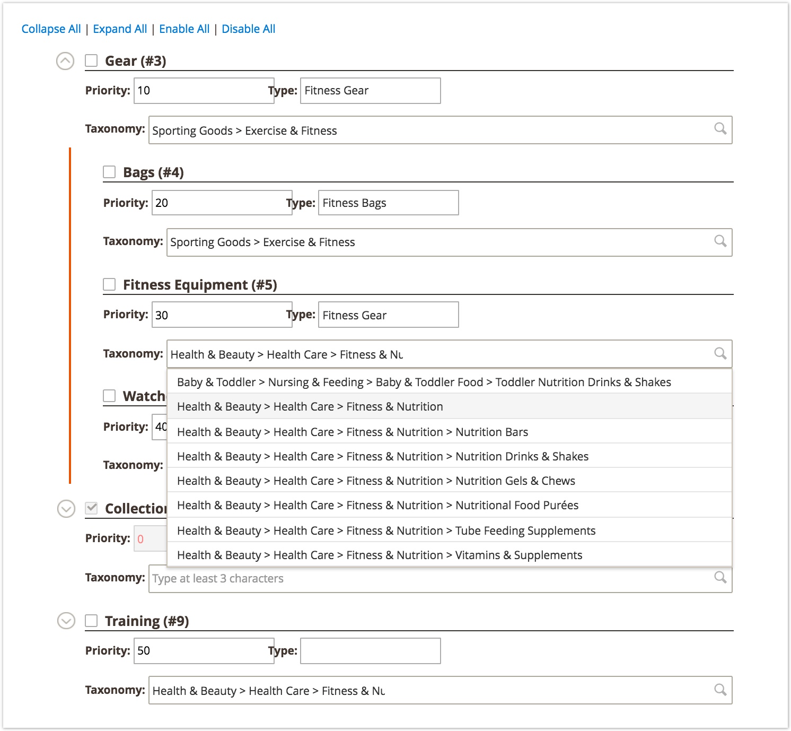The height and width of the screenshot is (731, 791).
Task: Click search icon in Fitness Equipment taxonomy field
Action: tap(720, 353)
